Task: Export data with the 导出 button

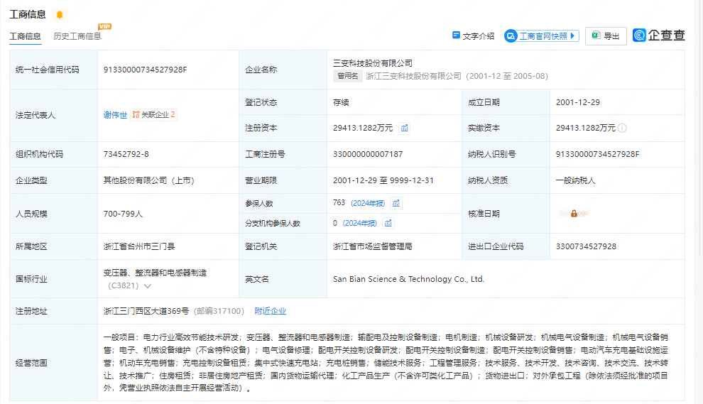Action: click(606, 36)
